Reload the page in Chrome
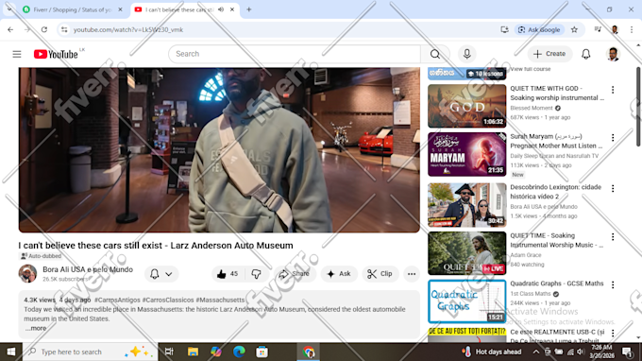Image resolution: width=642 pixels, height=361 pixels. tap(44, 29)
